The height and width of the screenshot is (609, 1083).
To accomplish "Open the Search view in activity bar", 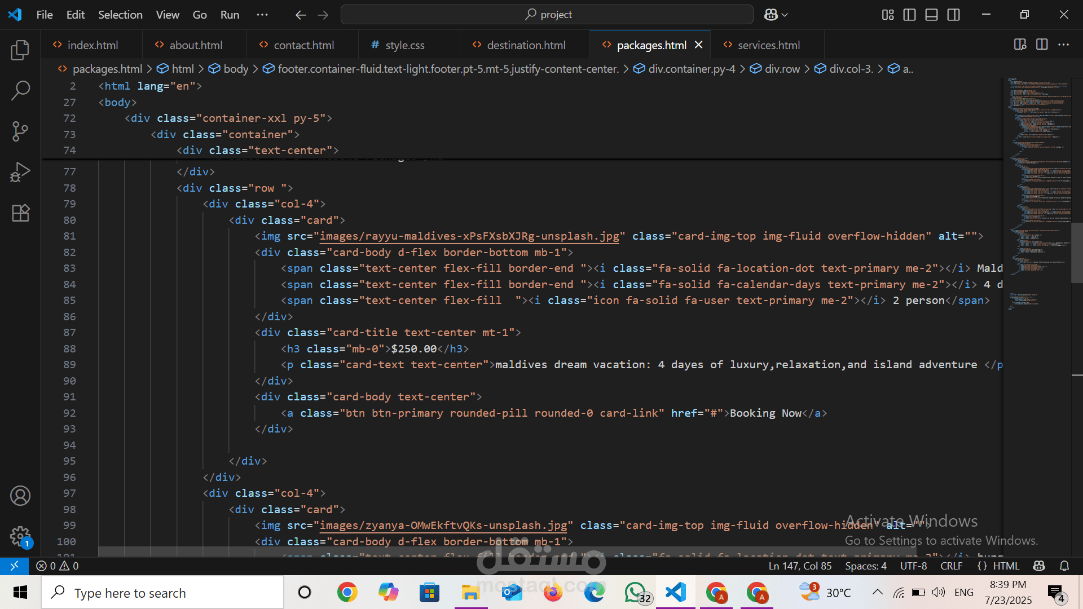I will [20, 90].
